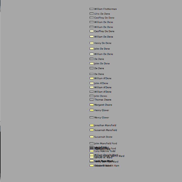
Task: Click the gray box beside William A'Dene
Action: coord(92,92)
